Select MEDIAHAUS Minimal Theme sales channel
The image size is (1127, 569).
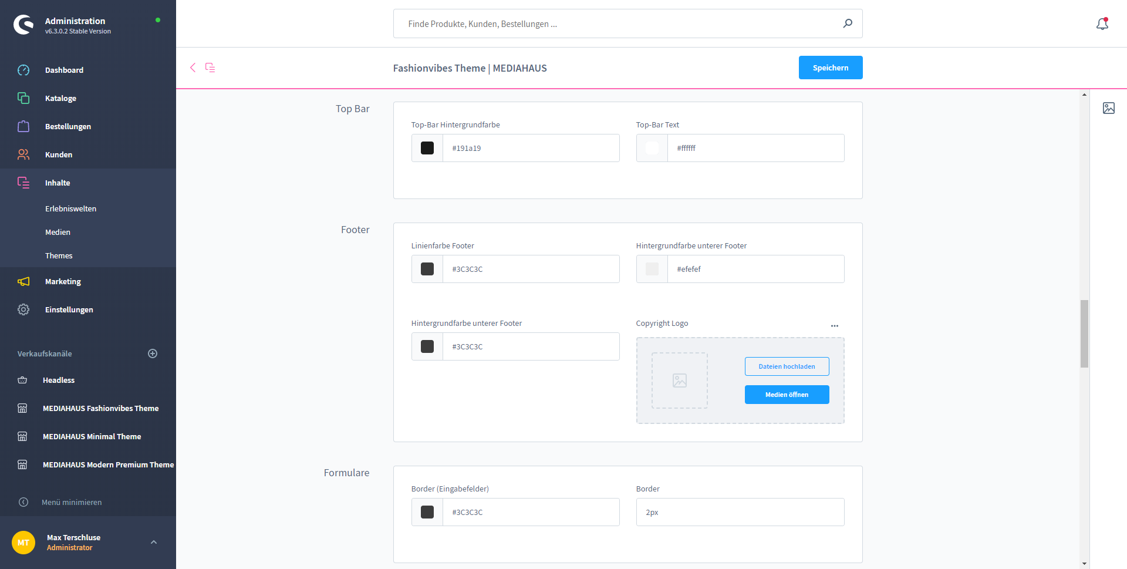92,436
